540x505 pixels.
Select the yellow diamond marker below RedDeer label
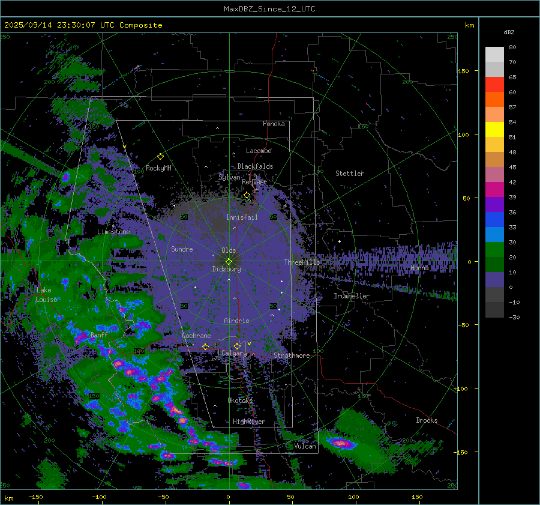point(247,195)
